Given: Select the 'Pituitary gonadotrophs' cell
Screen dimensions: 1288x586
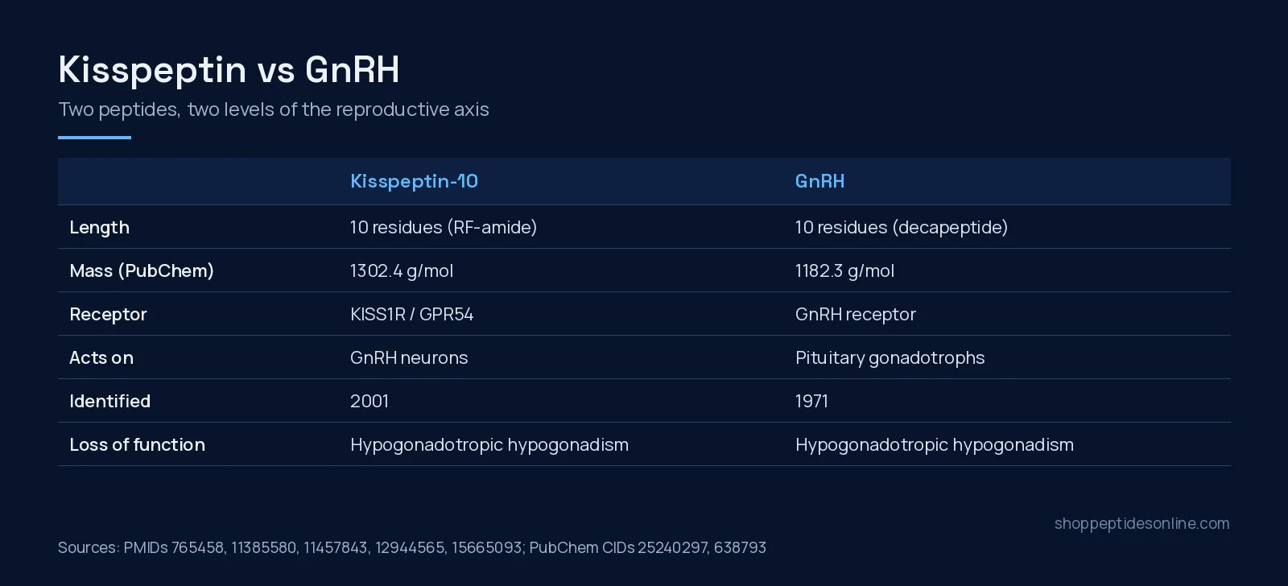Looking at the screenshot, I should (890, 358).
